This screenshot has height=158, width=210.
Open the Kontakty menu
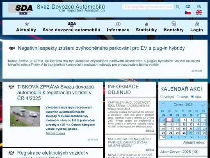coord(173,30)
